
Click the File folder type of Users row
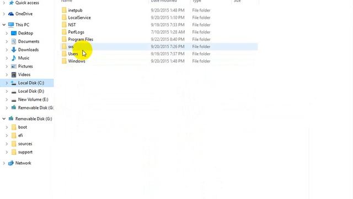pyautogui.click(x=201, y=54)
